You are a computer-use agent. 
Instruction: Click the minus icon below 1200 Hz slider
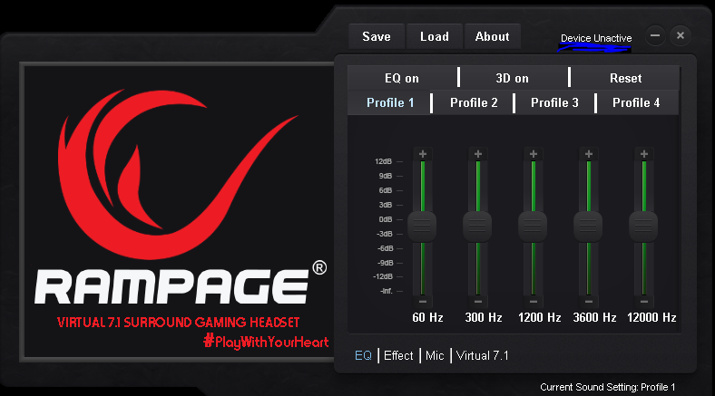[x=534, y=302]
